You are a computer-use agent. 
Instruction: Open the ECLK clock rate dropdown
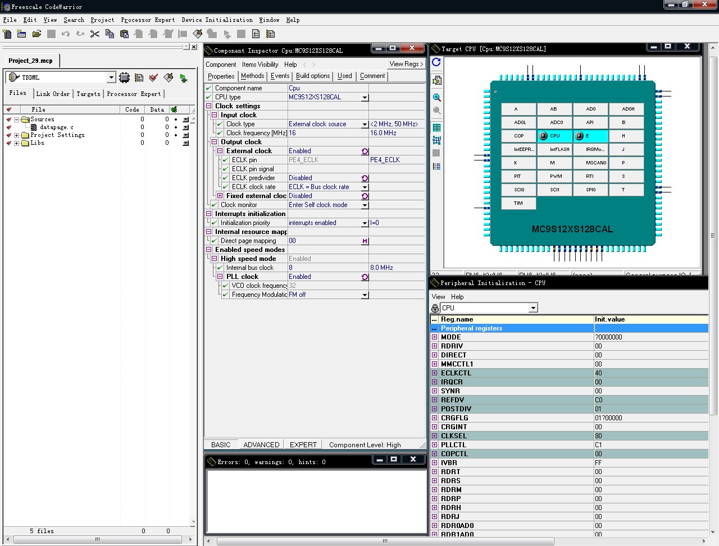coord(365,187)
